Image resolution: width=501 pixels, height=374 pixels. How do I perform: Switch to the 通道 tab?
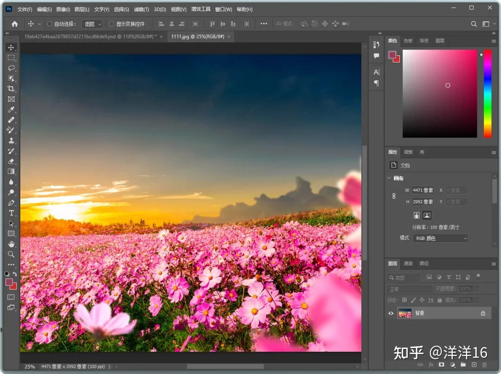[x=408, y=264]
